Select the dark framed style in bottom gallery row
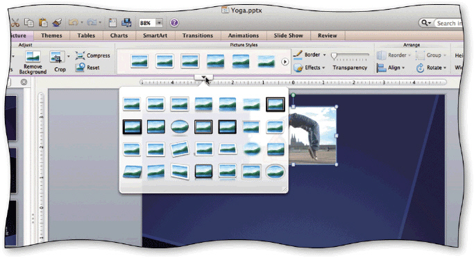474x258 pixels. point(203,171)
